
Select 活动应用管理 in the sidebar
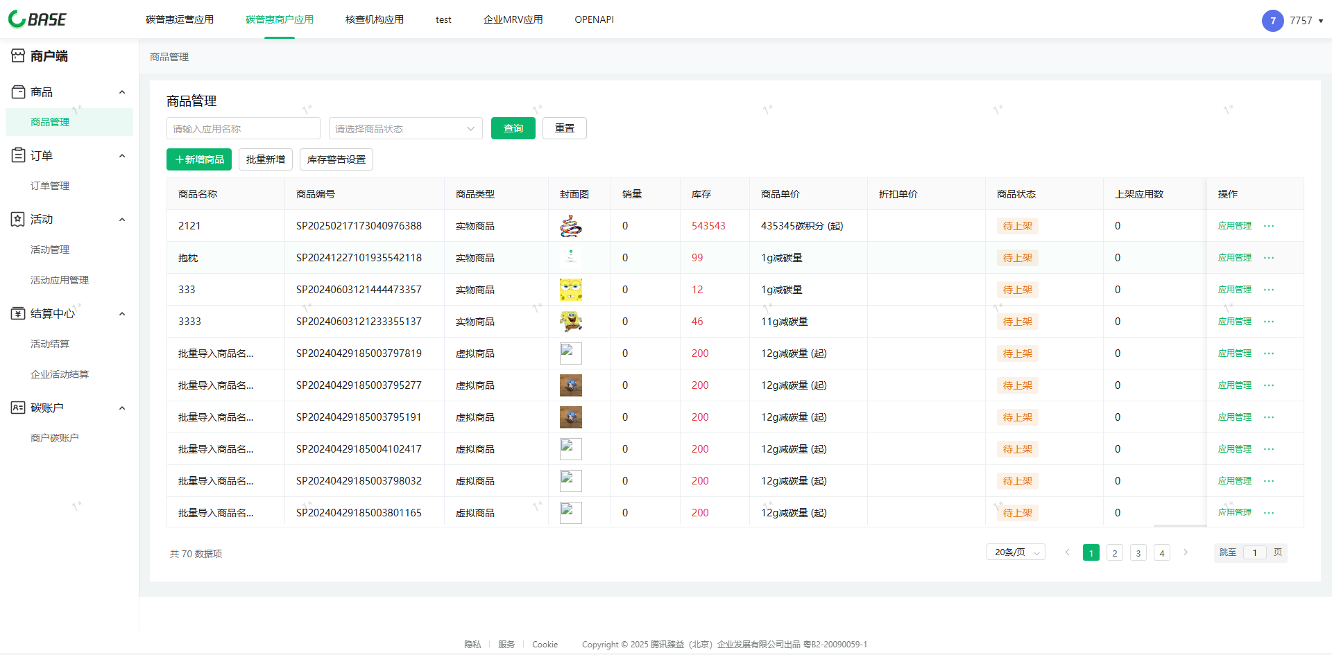click(60, 280)
